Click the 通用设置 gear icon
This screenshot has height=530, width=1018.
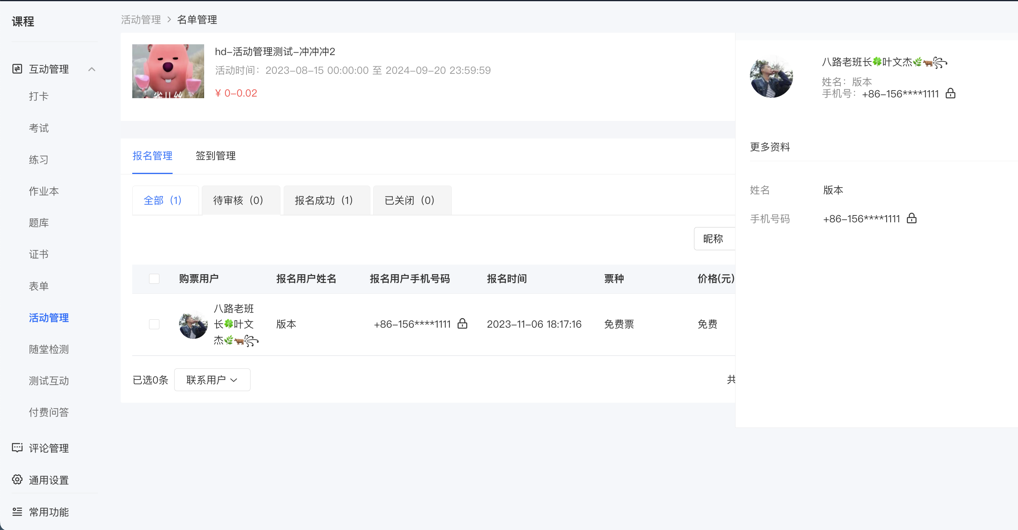(17, 480)
